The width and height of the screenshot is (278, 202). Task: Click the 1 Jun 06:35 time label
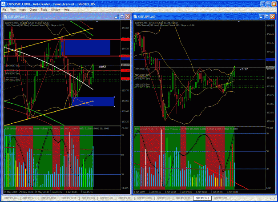pyautogui.click(x=233, y=192)
